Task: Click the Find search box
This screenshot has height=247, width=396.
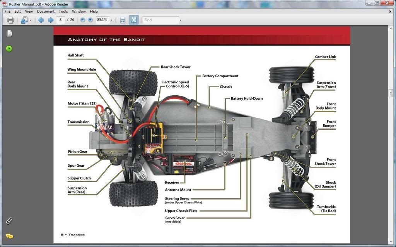Action: 160,20
